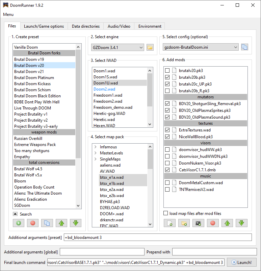Click the file icon of NiceWallBlood.pk3
Viewport: 261px width, 271px height.
[174, 137]
